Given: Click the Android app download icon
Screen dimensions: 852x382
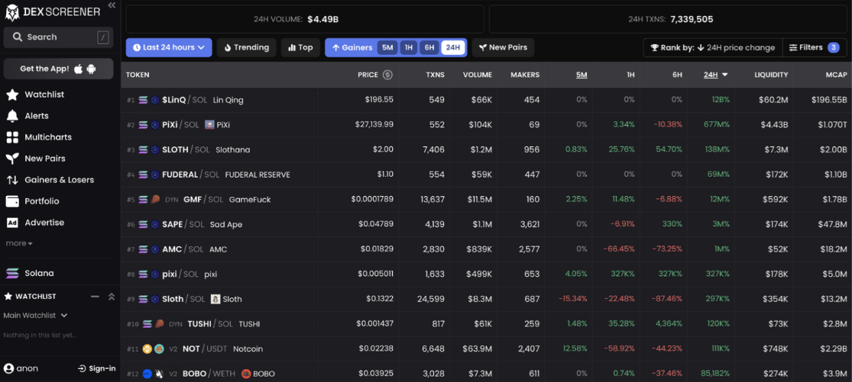Looking at the screenshot, I should click(91, 69).
